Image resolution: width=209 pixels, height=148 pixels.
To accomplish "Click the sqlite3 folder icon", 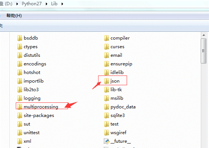I will pos(106,115).
